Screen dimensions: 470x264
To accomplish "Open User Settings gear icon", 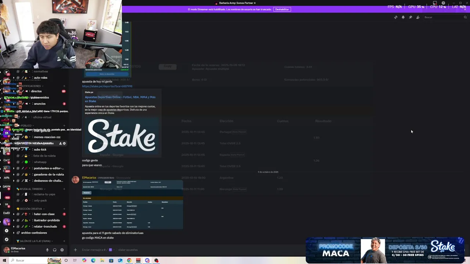I will pos(62,250).
